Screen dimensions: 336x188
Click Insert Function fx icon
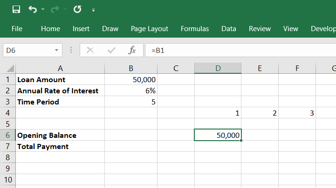coord(132,50)
